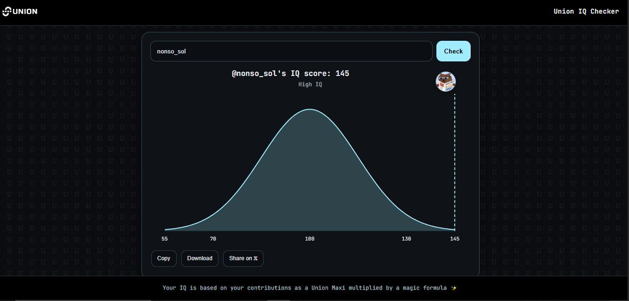Click the 145 axis label
The width and height of the screenshot is (629, 301).
pyautogui.click(x=454, y=239)
